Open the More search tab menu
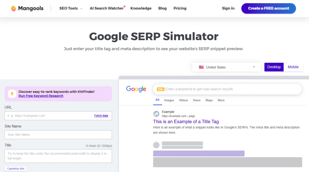Image resolution: width=309 pixels, height=172 pixels. pos(221,100)
